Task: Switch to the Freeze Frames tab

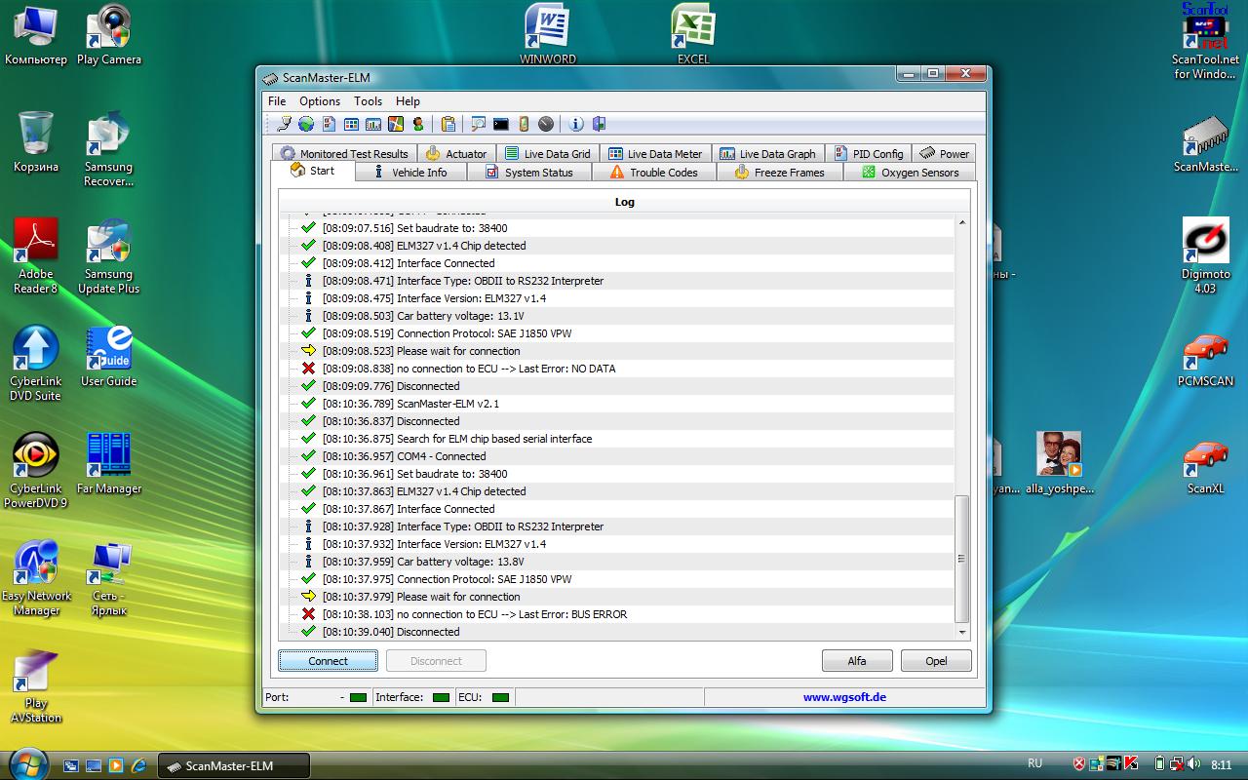Action: click(779, 173)
